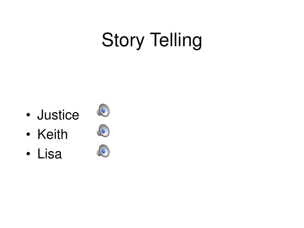This screenshot has width=304, height=228.
Task: Select the Lisa bullet text
Action: pyautogui.click(x=50, y=154)
